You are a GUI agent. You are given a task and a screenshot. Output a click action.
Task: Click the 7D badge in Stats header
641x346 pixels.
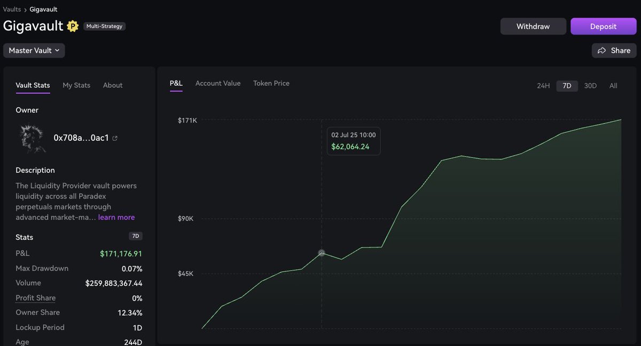tap(136, 236)
